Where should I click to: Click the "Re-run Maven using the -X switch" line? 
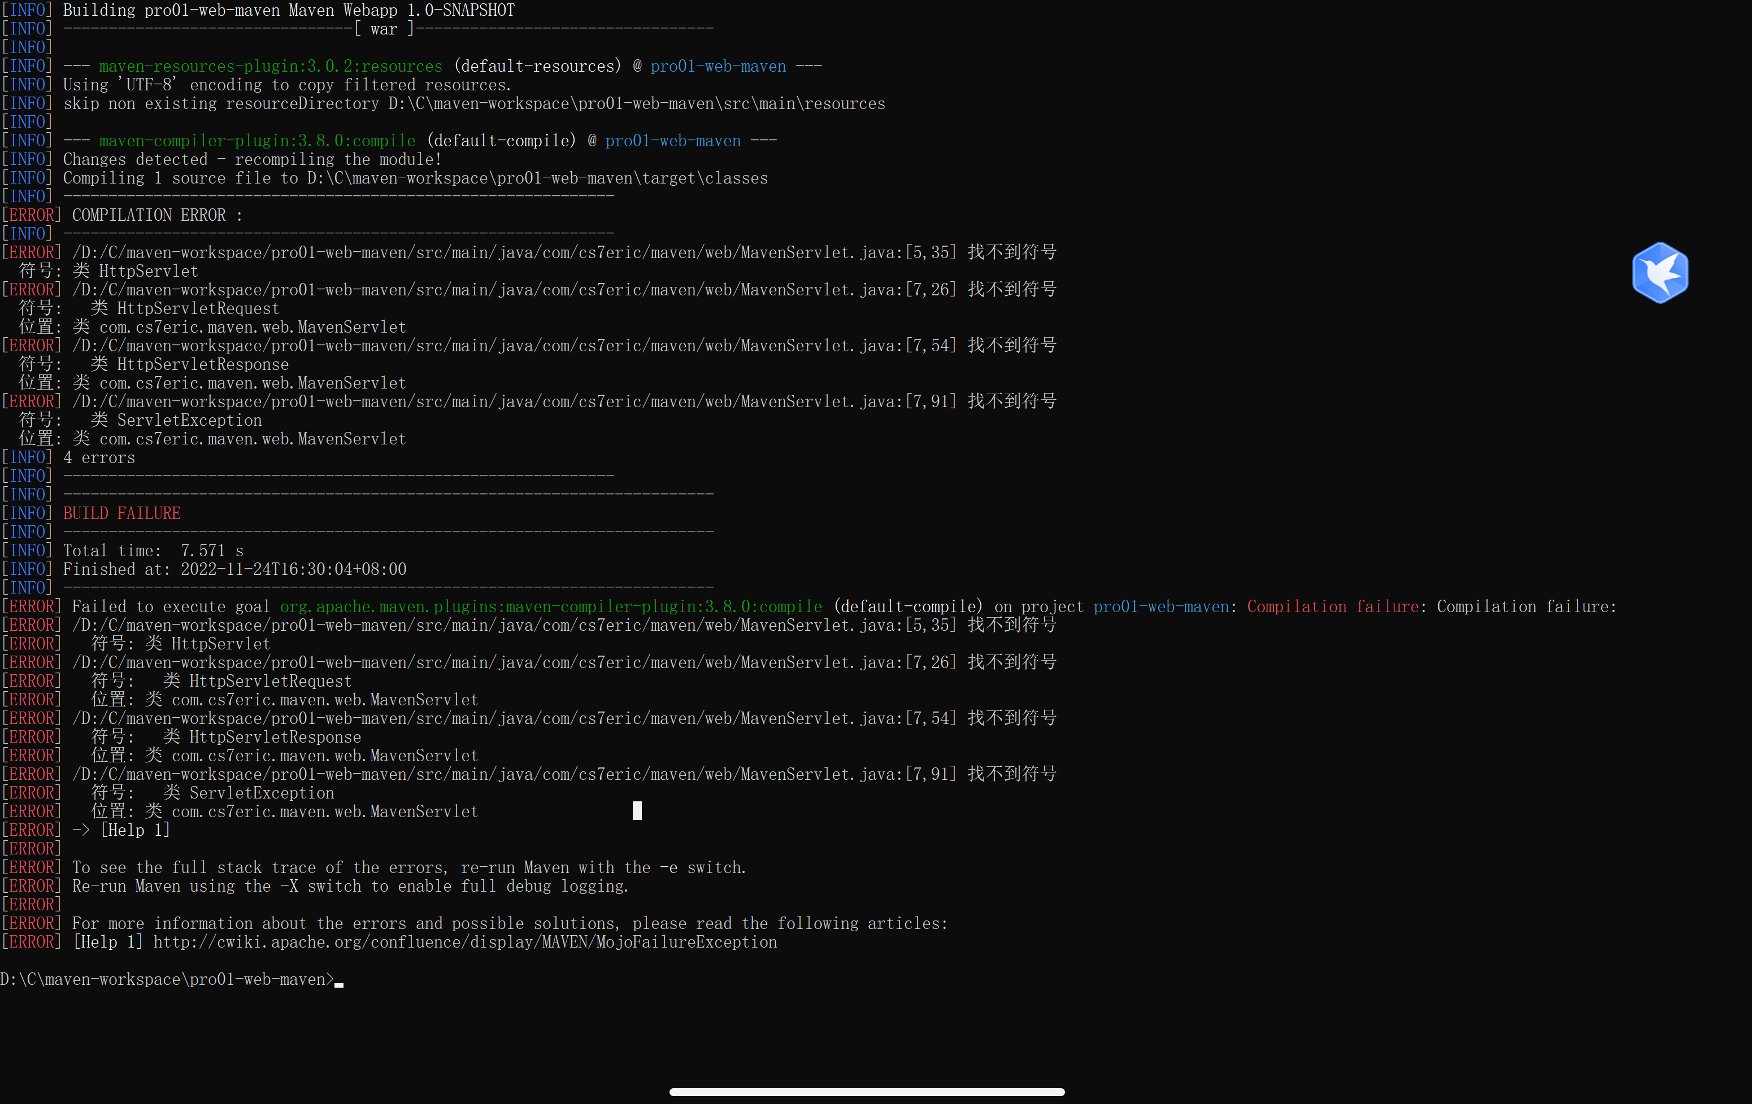tap(349, 887)
